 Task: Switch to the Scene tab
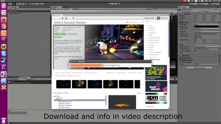coord(56,7)
